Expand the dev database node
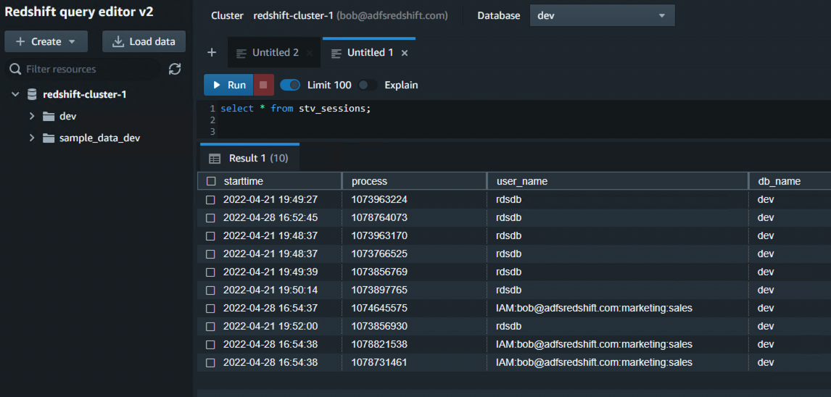831x397 pixels. coord(32,117)
